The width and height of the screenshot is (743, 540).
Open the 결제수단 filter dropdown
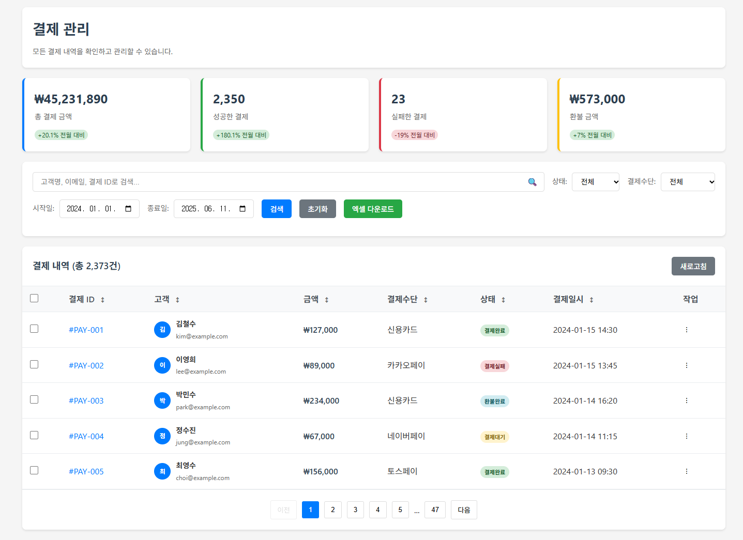point(688,182)
